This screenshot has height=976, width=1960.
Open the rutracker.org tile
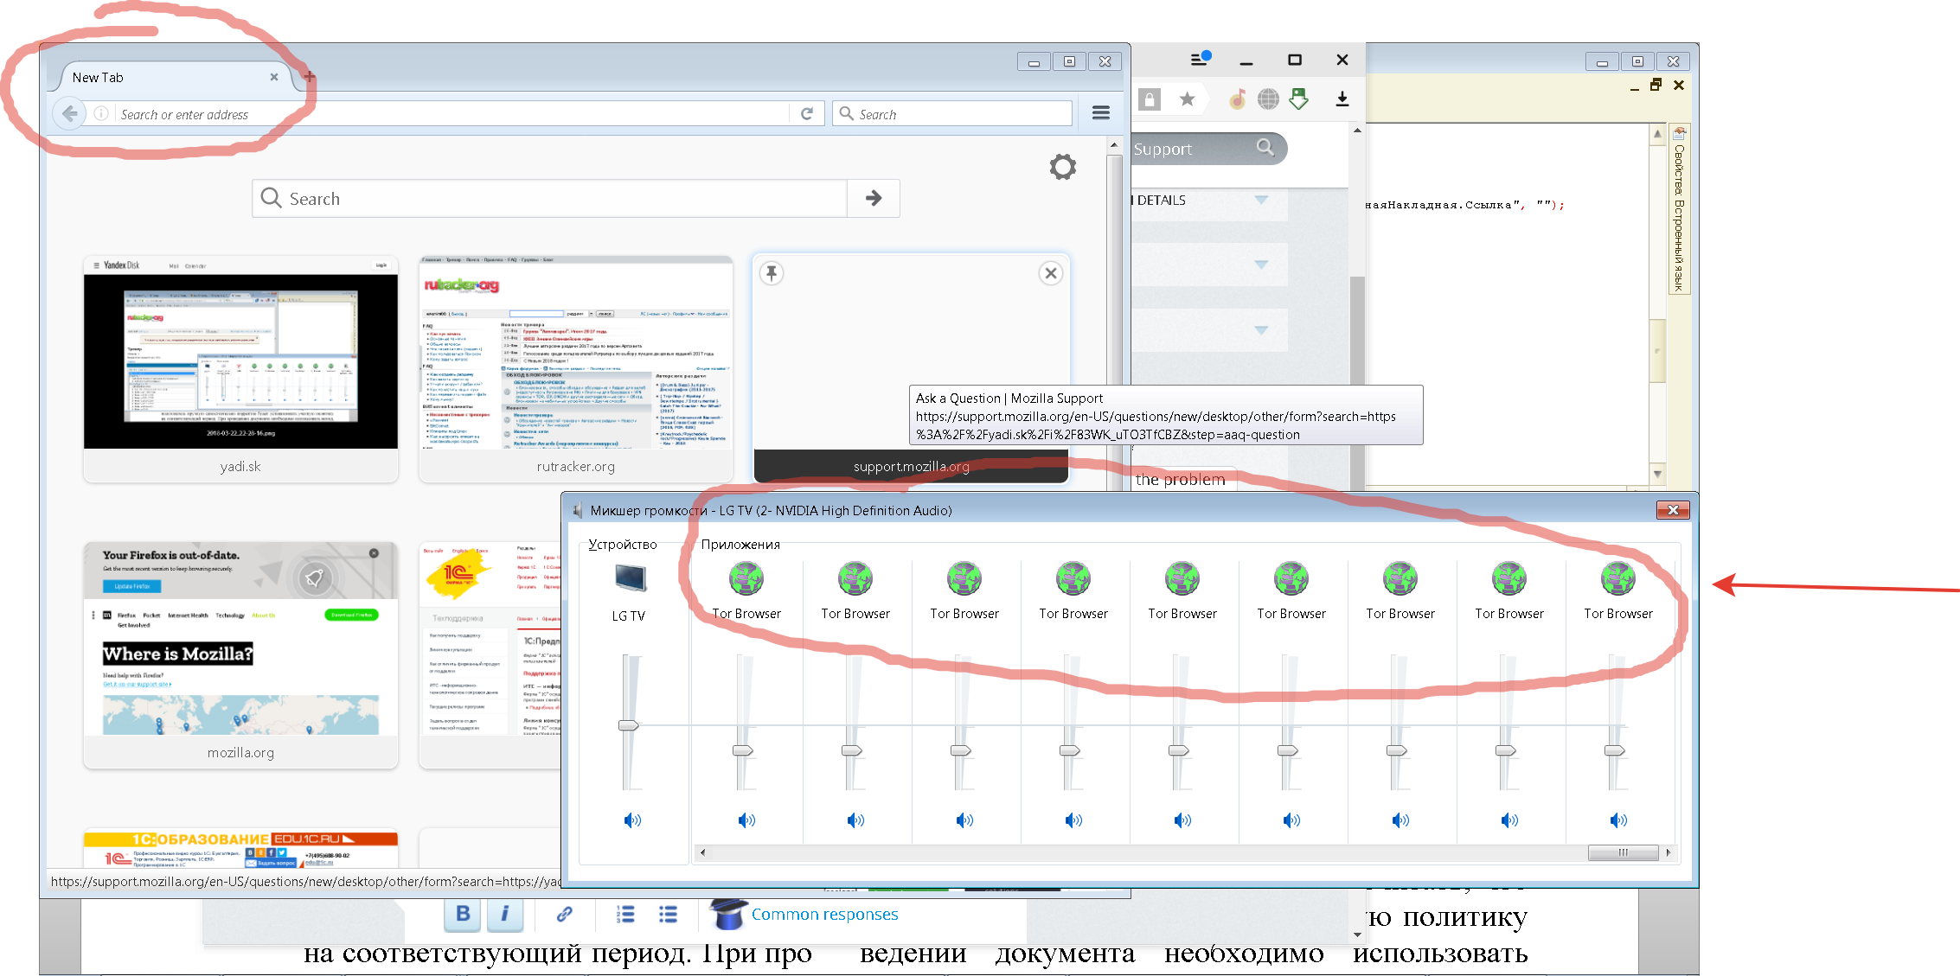[576, 369]
